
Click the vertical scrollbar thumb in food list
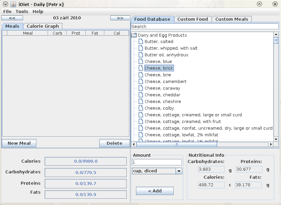276,40
